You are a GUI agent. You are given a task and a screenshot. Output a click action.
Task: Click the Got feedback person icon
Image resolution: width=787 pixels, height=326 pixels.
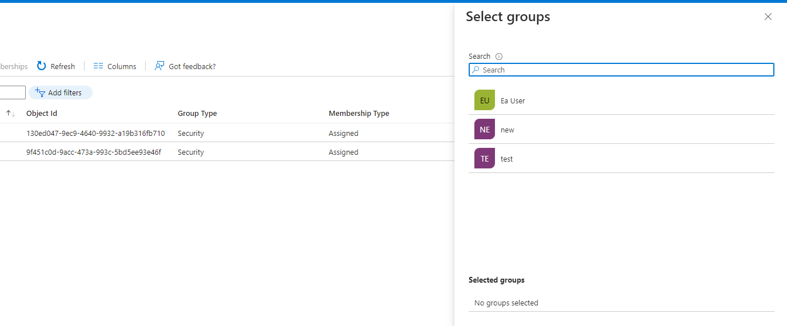[159, 66]
